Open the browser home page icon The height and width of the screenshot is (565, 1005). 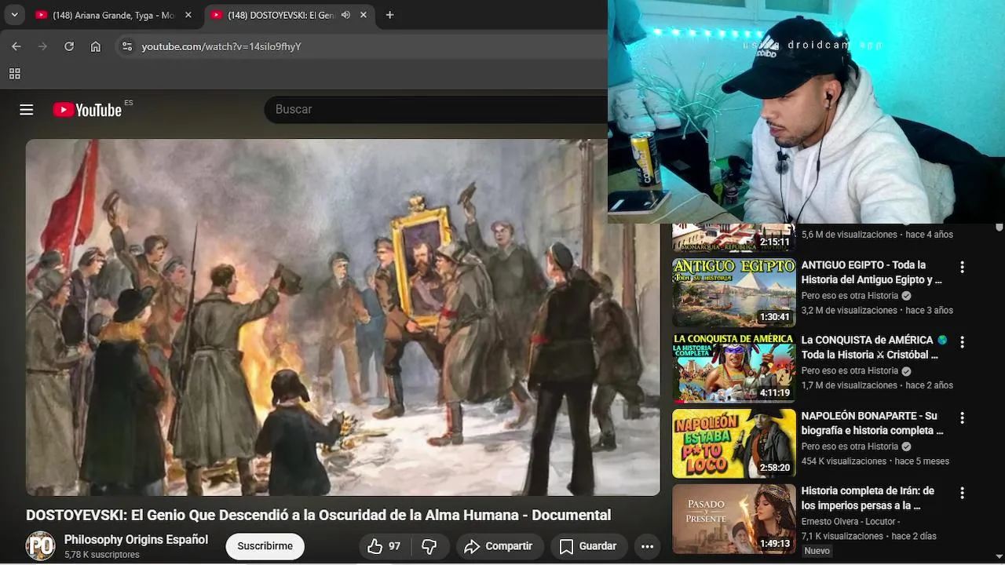pos(96,46)
